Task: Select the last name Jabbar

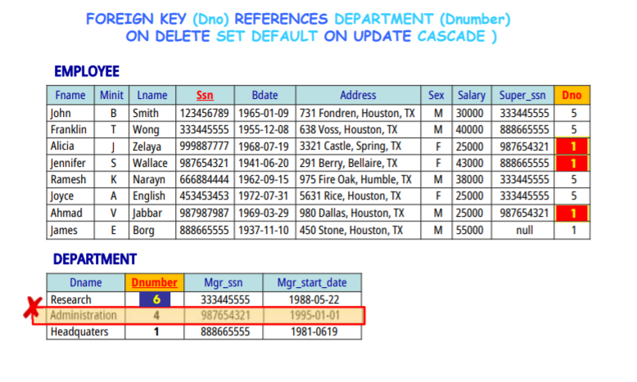Action: [147, 213]
